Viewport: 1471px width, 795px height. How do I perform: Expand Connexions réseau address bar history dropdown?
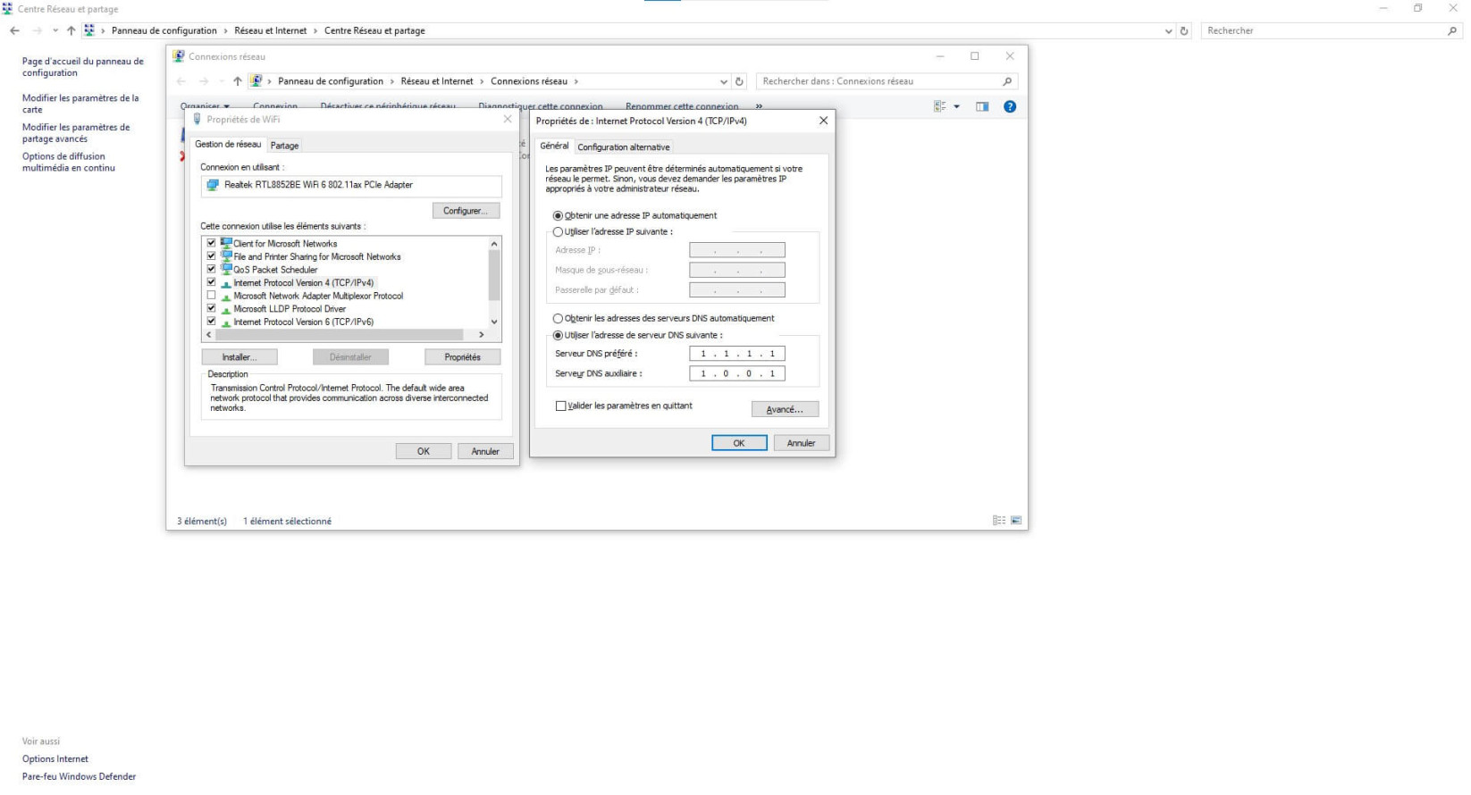point(724,81)
